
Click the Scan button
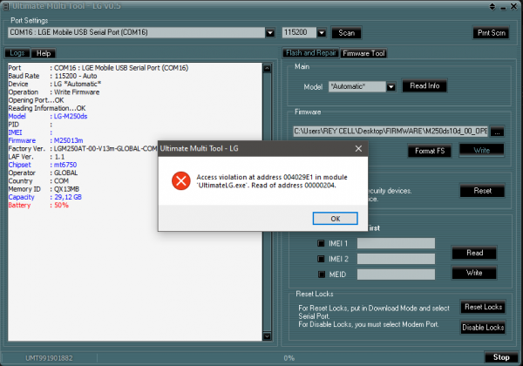pos(347,32)
